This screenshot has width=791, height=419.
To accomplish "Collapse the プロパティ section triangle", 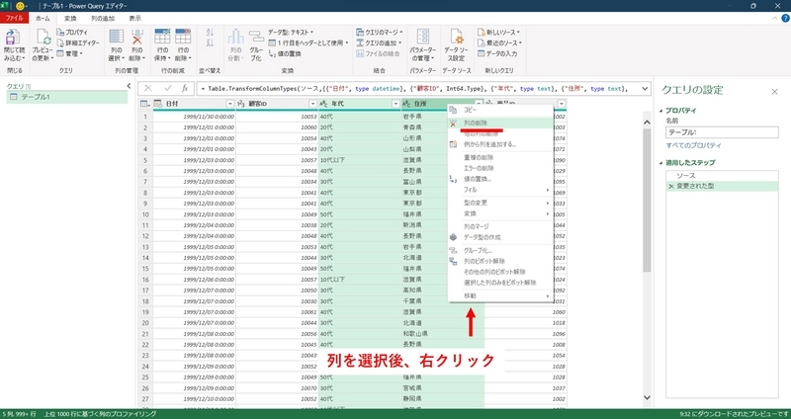I will coord(660,111).
